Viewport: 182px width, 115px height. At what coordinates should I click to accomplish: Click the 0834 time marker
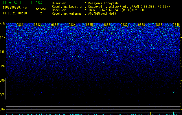72,25
